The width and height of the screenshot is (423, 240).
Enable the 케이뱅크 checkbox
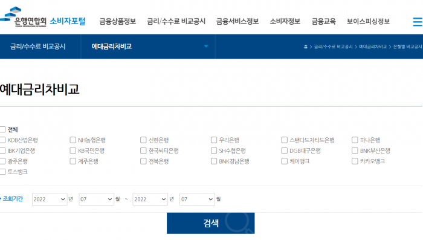285,161
